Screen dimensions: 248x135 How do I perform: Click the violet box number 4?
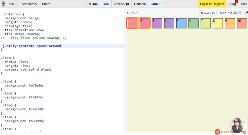(169, 23)
